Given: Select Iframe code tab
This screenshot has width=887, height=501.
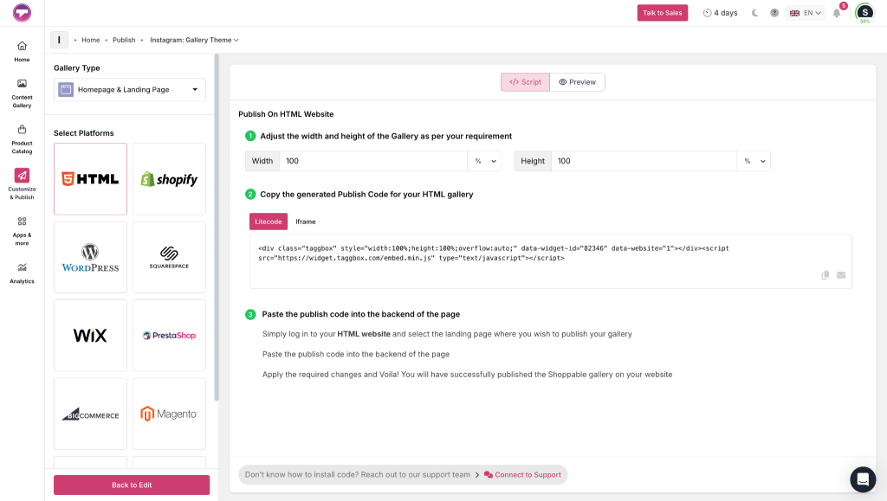Looking at the screenshot, I should [306, 222].
